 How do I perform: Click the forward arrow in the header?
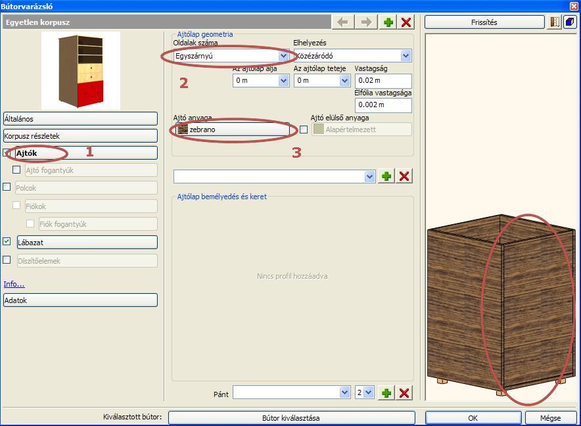[366, 22]
